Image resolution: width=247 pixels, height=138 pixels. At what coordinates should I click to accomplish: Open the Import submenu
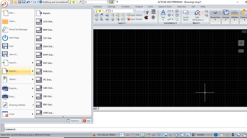(18, 63)
